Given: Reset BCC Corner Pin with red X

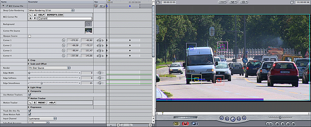Looking at the screenshot, I should click(96, 6).
